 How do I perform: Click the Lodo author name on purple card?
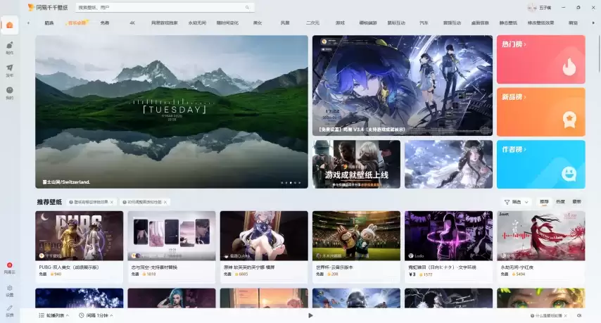[419, 255]
